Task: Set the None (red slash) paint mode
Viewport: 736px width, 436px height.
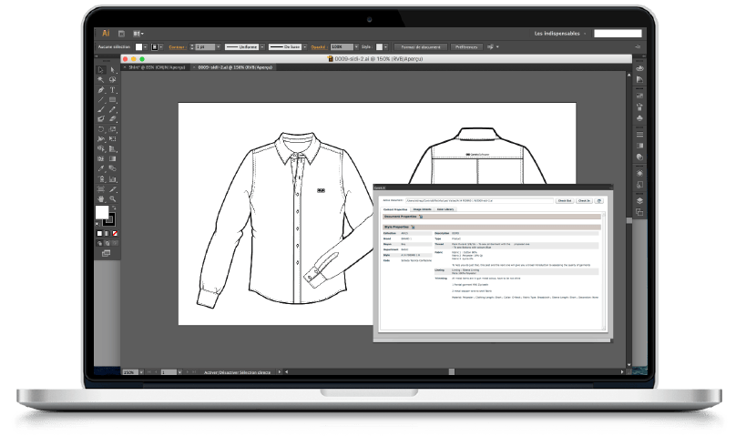Action: coord(115,233)
